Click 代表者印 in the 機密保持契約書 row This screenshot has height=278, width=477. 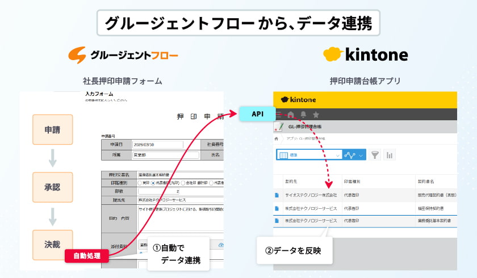pos(352,208)
